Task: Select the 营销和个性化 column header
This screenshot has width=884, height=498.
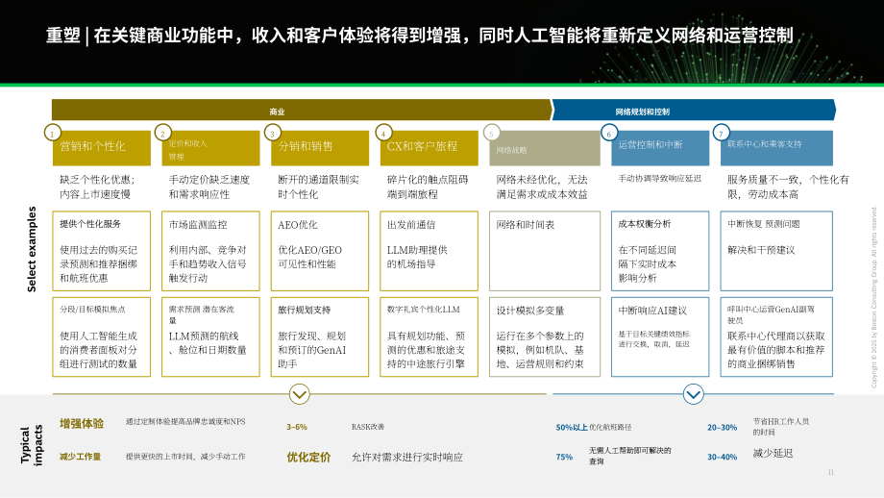Action: (102, 148)
